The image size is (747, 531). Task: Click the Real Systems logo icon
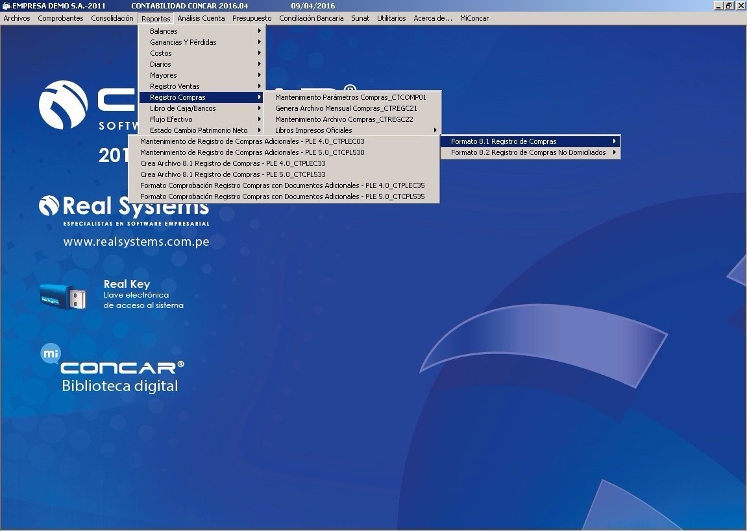tap(49, 206)
